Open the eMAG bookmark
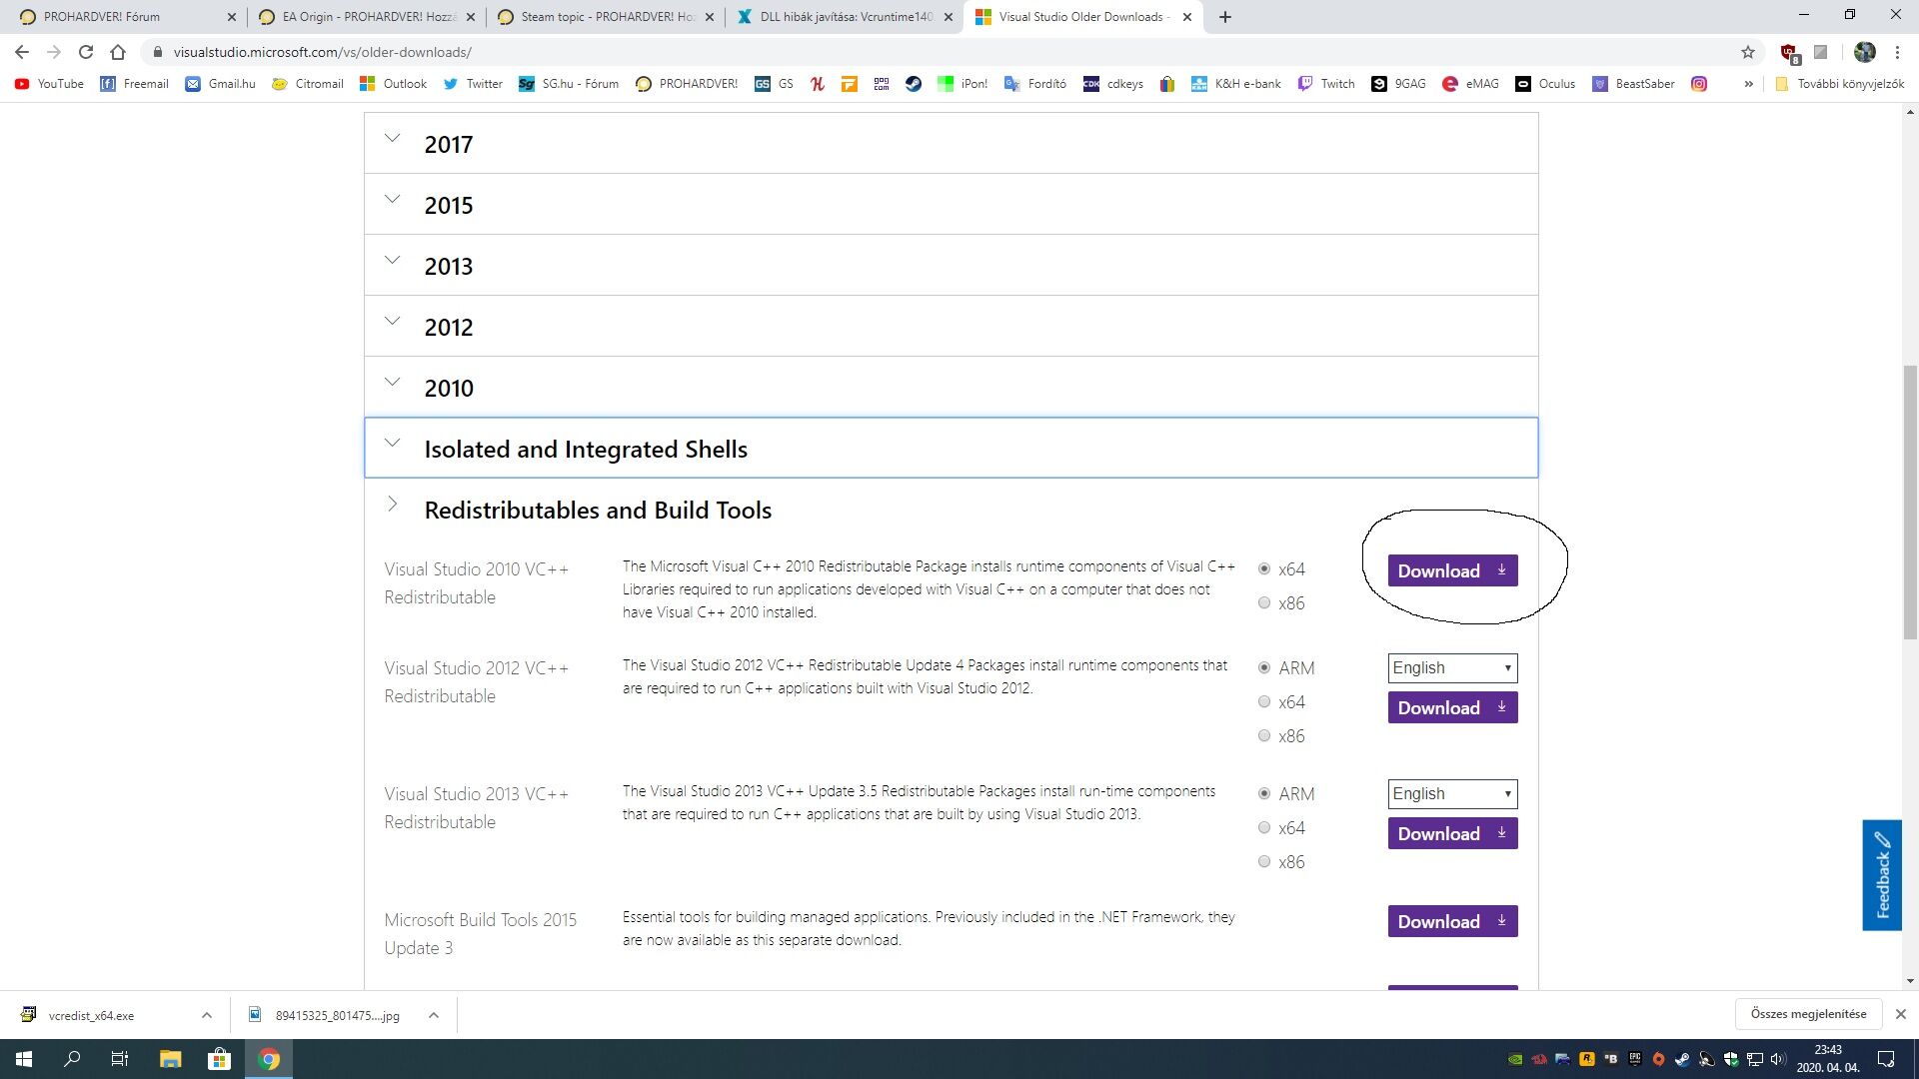1919x1079 pixels. [x=1470, y=84]
